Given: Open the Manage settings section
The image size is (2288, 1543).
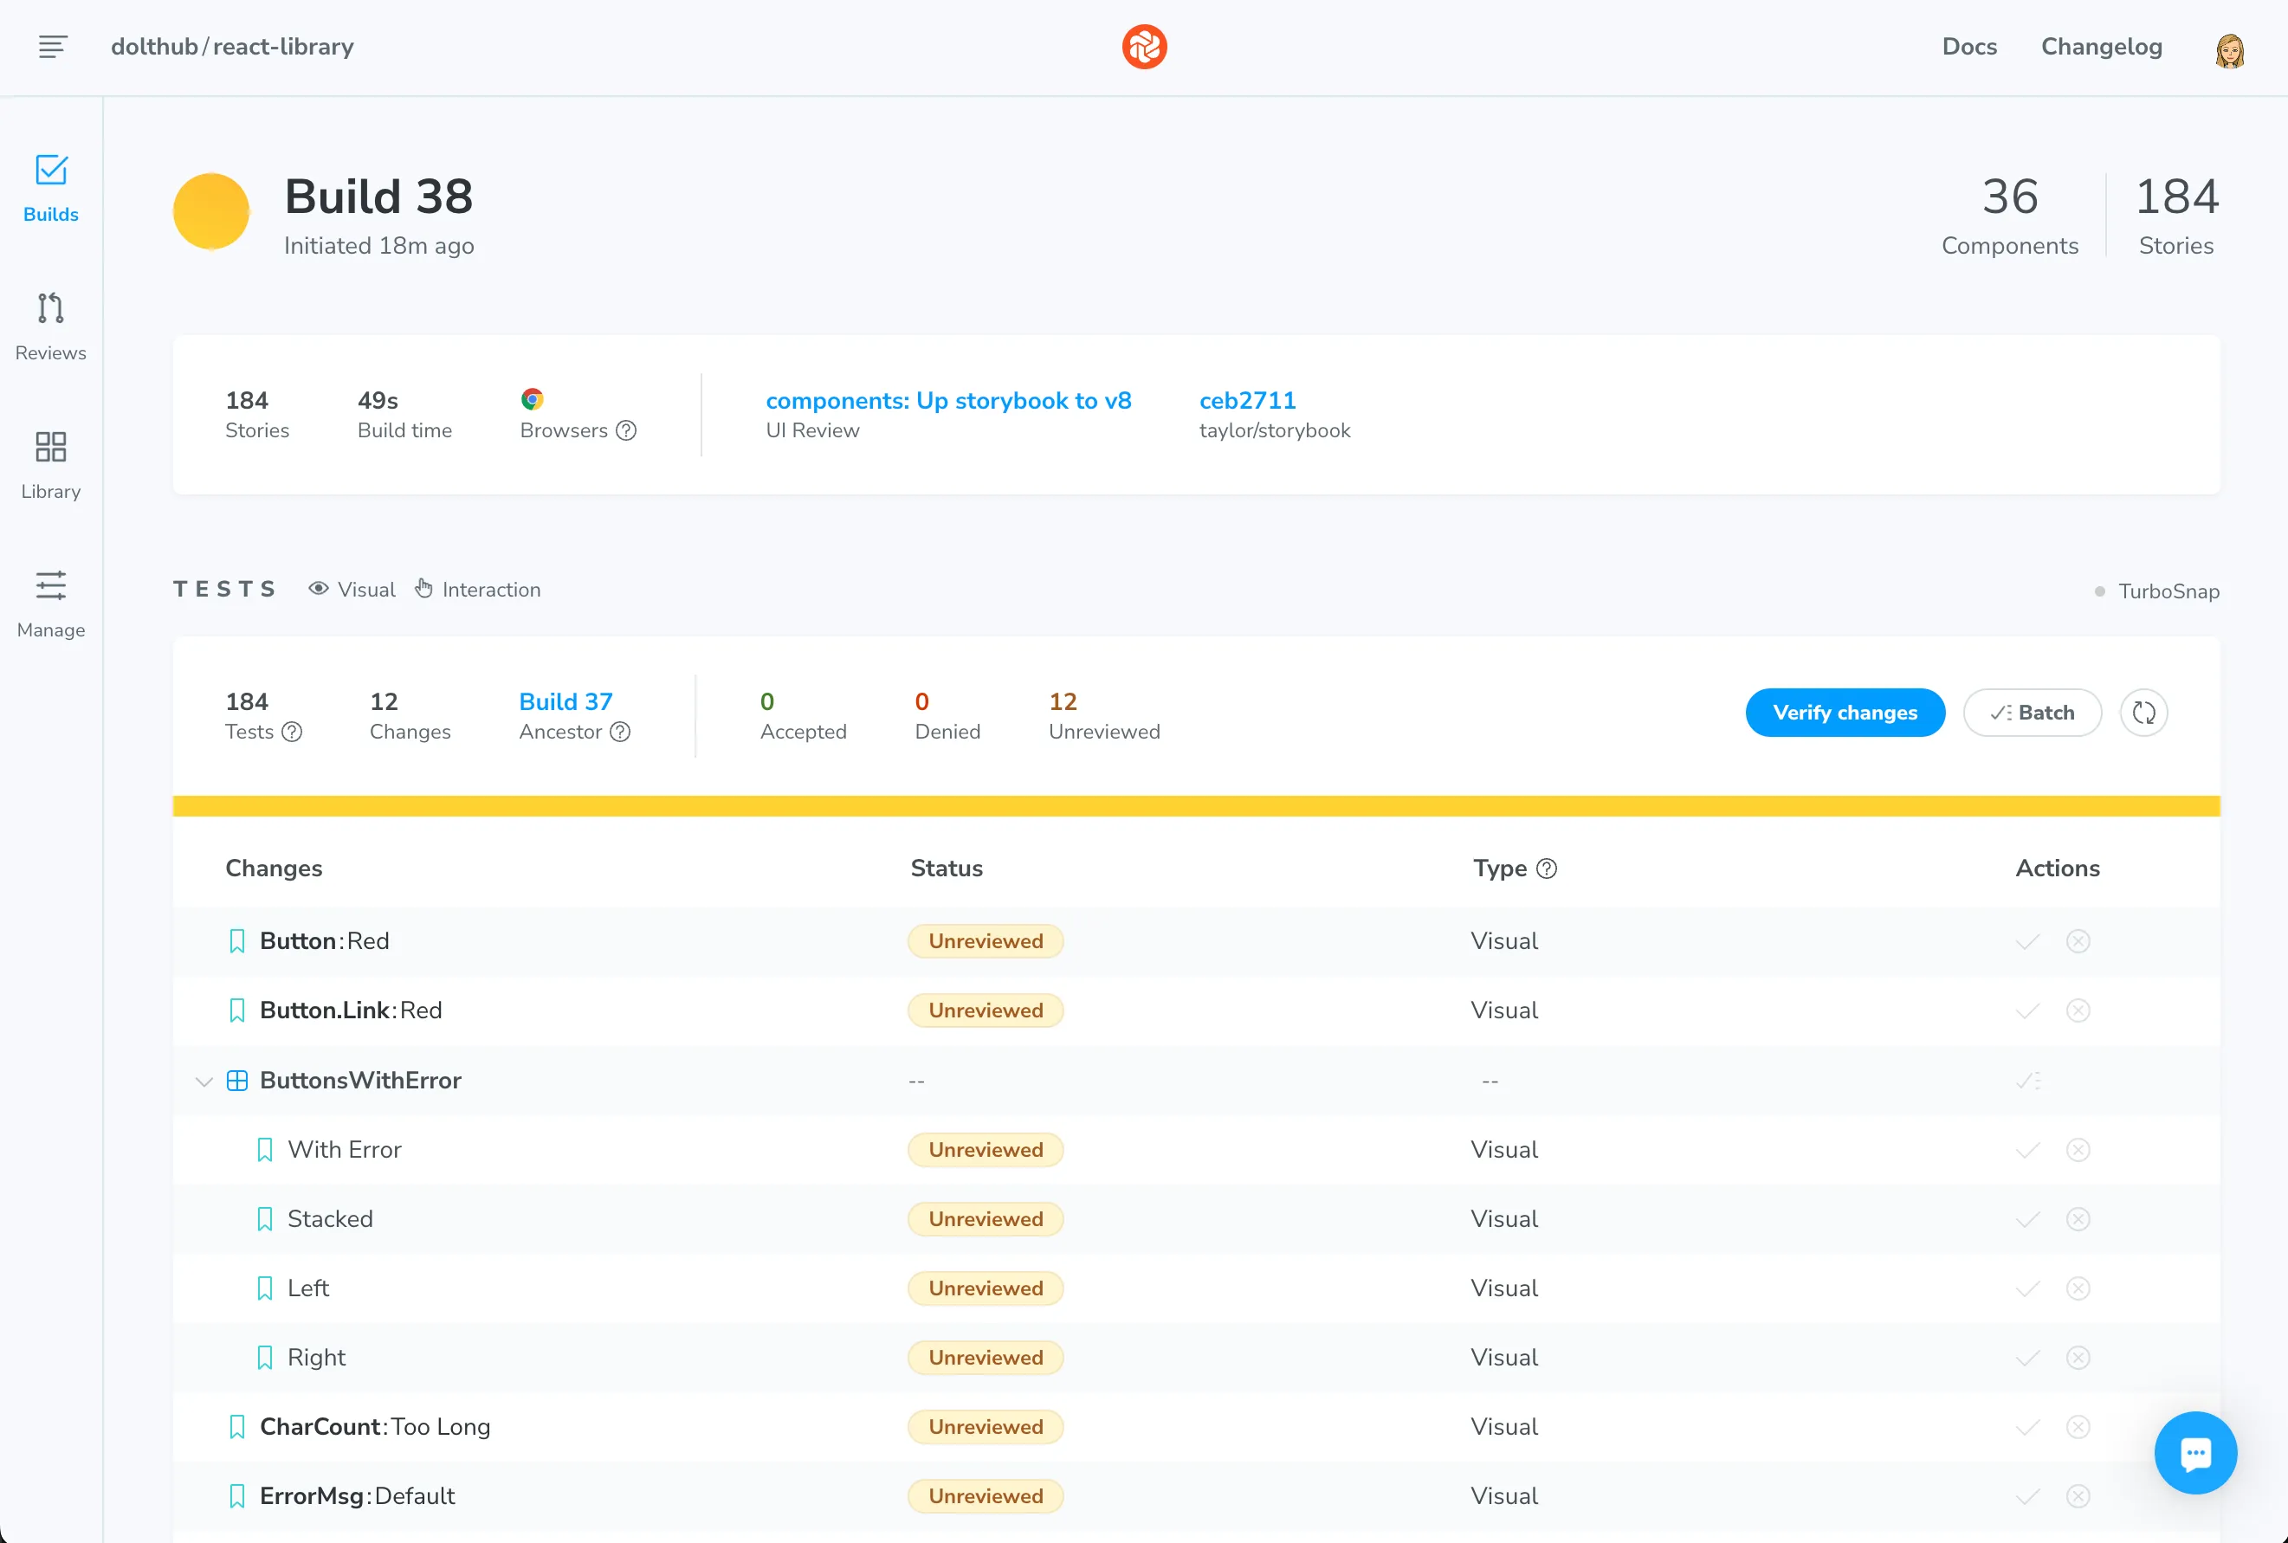Looking at the screenshot, I should click(x=50, y=603).
